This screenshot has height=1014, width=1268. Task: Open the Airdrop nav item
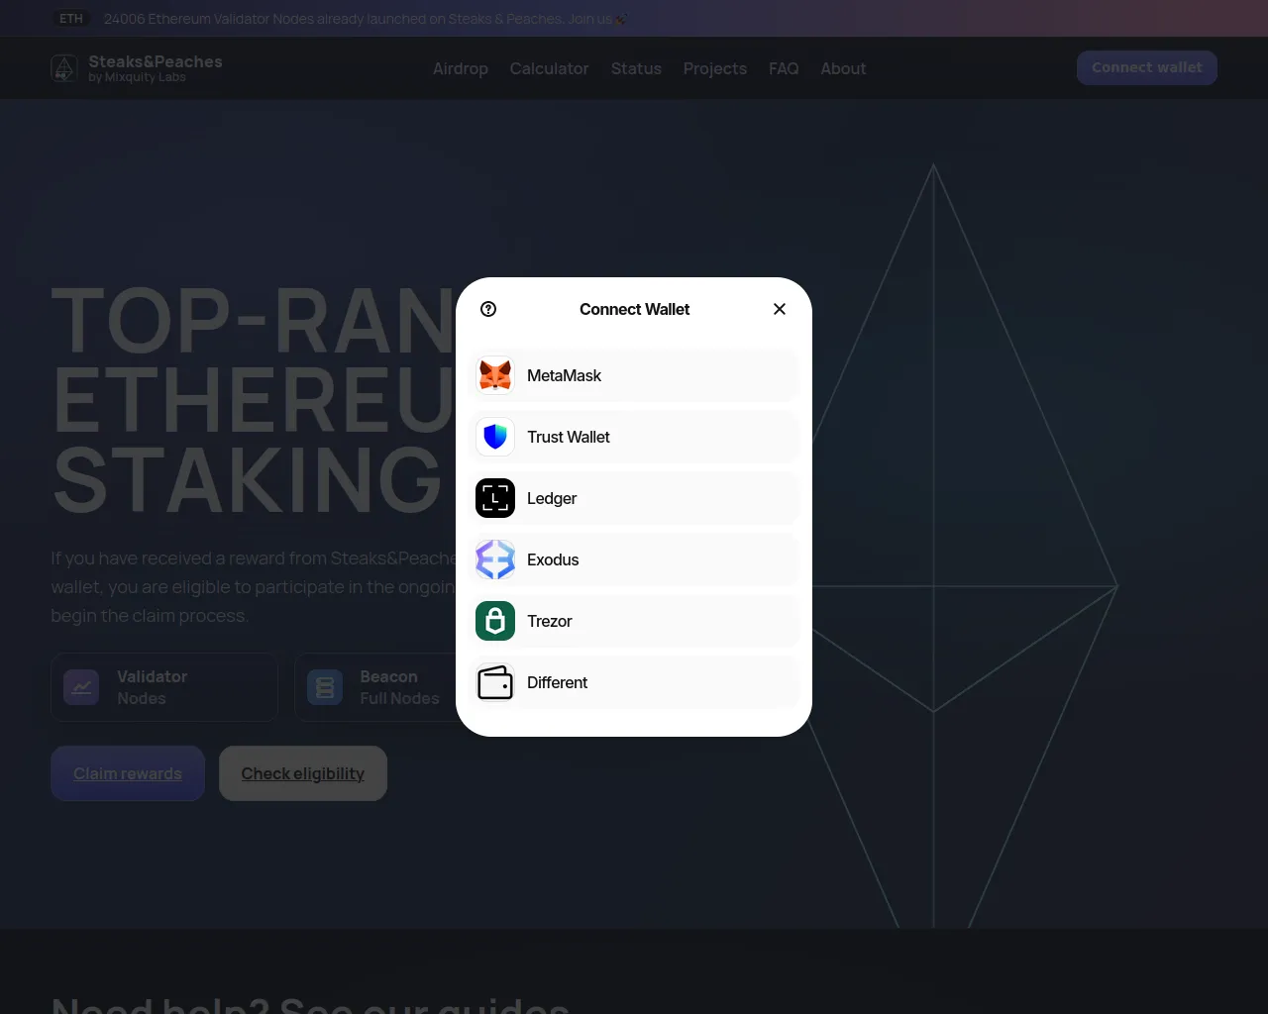click(x=461, y=68)
